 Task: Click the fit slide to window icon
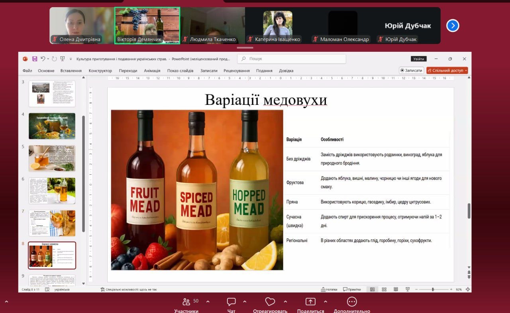(468, 289)
